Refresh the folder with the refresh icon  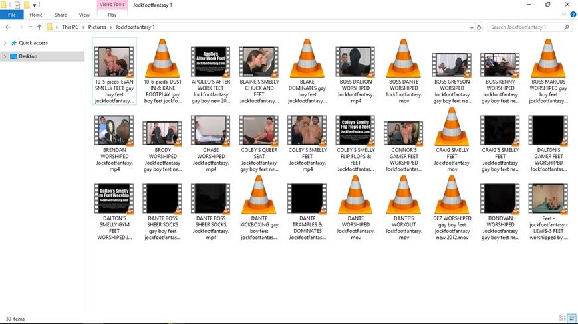(x=479, y=27)
